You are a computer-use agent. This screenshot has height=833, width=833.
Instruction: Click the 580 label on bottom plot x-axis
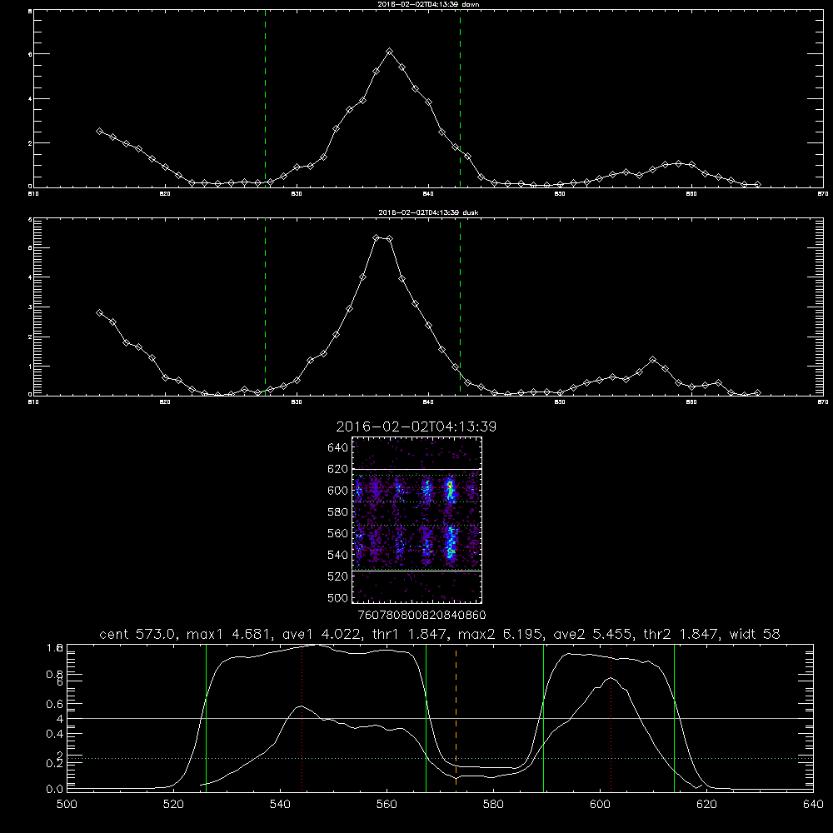[493, 805]
